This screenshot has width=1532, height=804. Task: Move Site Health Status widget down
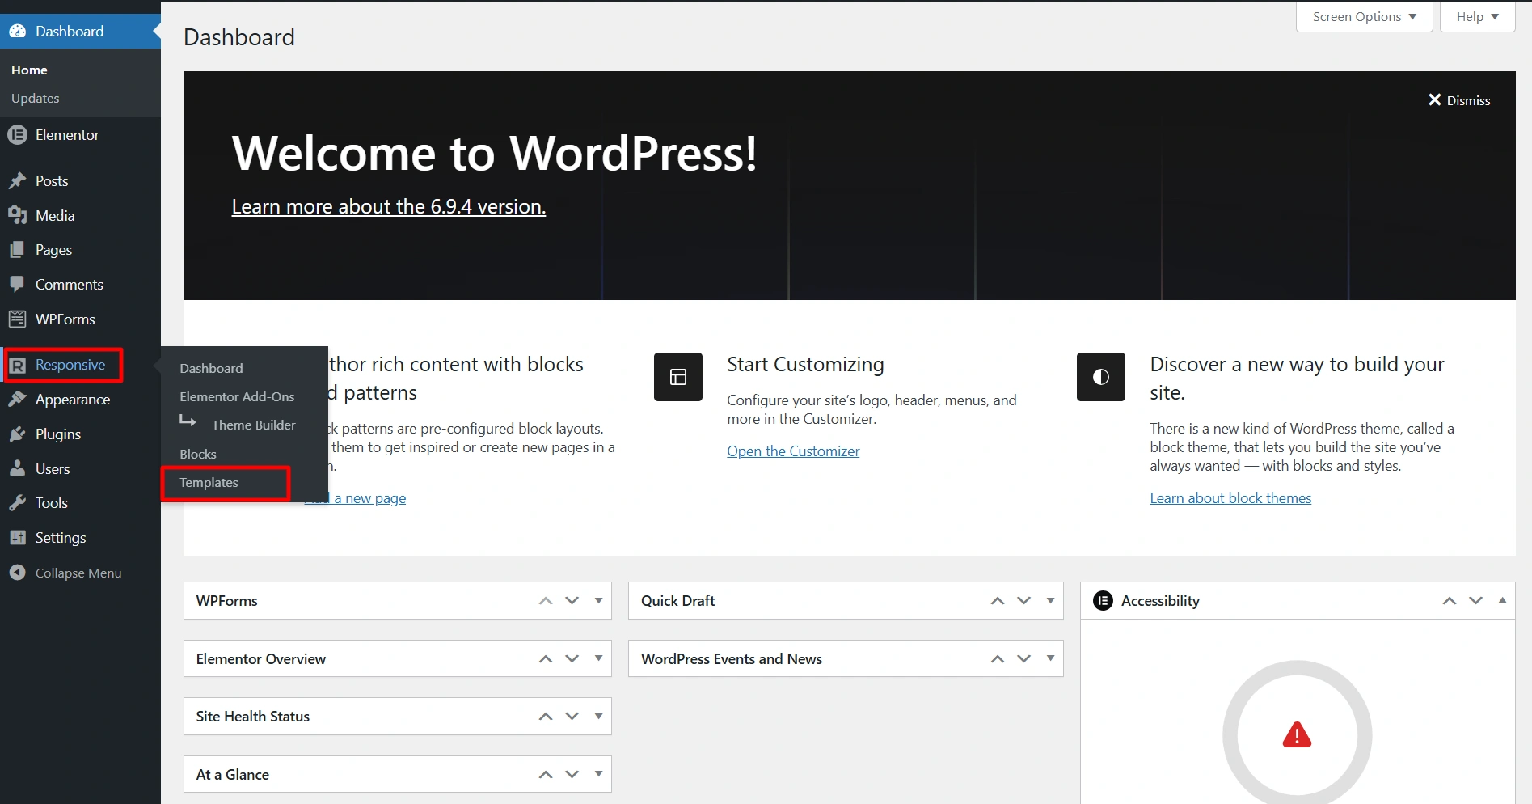[572, 717]
